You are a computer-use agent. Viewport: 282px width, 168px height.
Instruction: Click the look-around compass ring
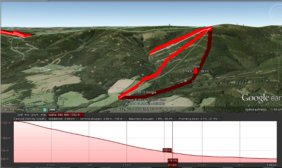pos(277,13)
